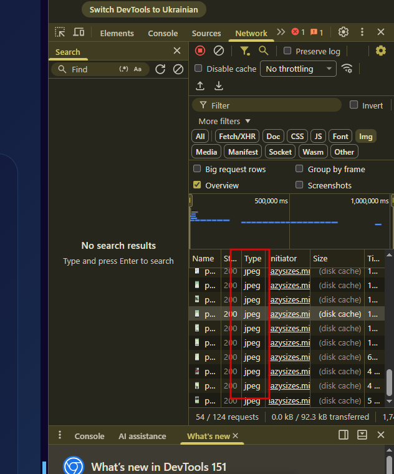This screenshot has height=474, width=394.
Task: Check the Invert filter checkbox
Action: 353,105
